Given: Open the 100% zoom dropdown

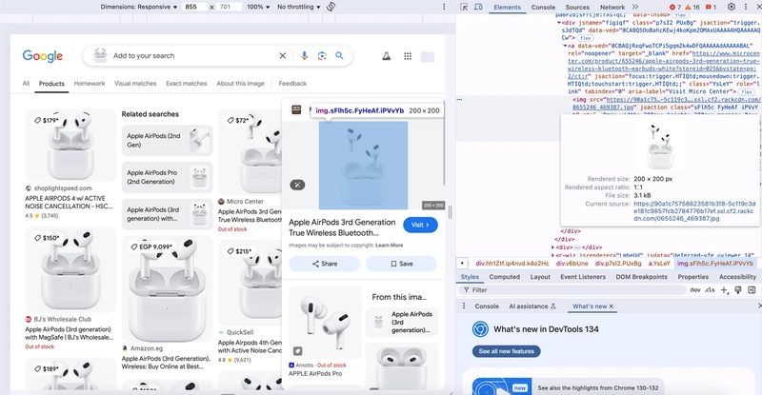Looking at the screenshot, I should [x=258, y=7].
